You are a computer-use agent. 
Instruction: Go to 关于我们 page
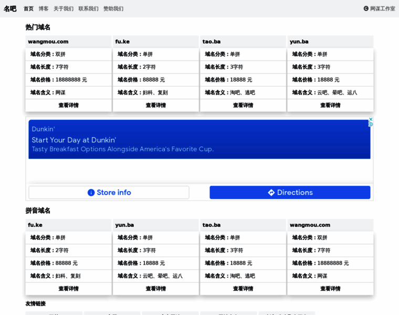point(64,8)
